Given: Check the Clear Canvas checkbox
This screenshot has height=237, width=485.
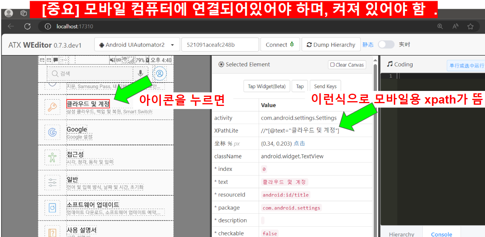Looking at the screenshot, I should [332, 65].
